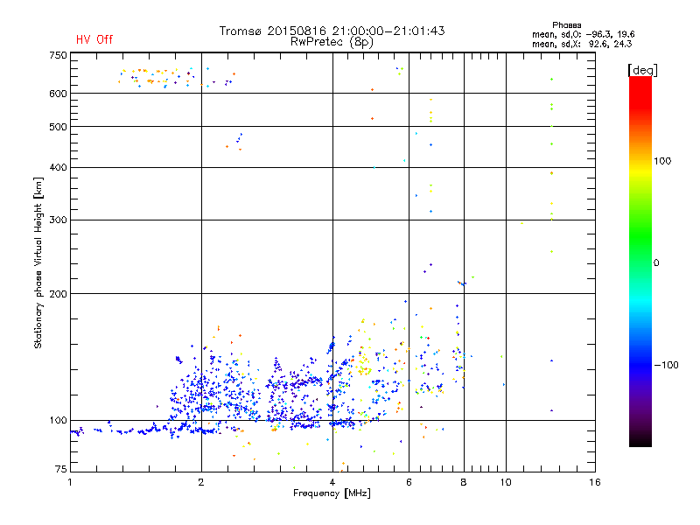Click the x-axis tick label "4"
The height and width of the screenshot is (525, 700).
pyautogui.click(x=332, y=482)
